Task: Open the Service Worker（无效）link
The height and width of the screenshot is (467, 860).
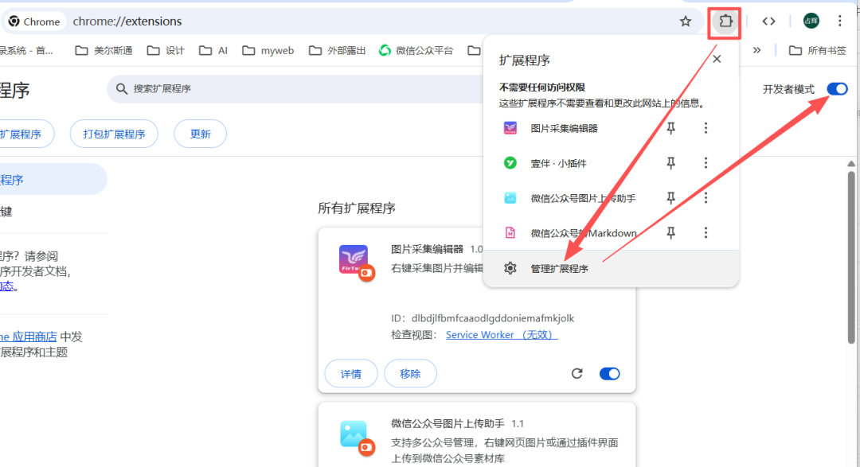Action: pyautogui.click(x=501, y=334)
